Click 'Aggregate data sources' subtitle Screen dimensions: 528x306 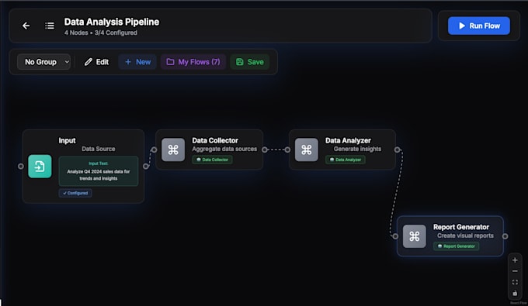pyautogui.click(x=224, y=149)
